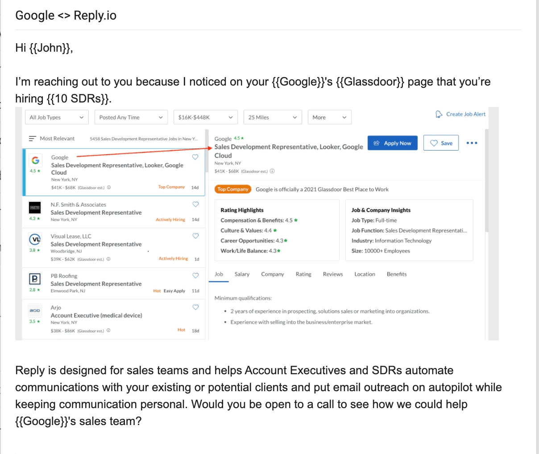Screen dimensions: 539x454
Task: Click the Google company logo in list
Action: [x=35, y=160]
